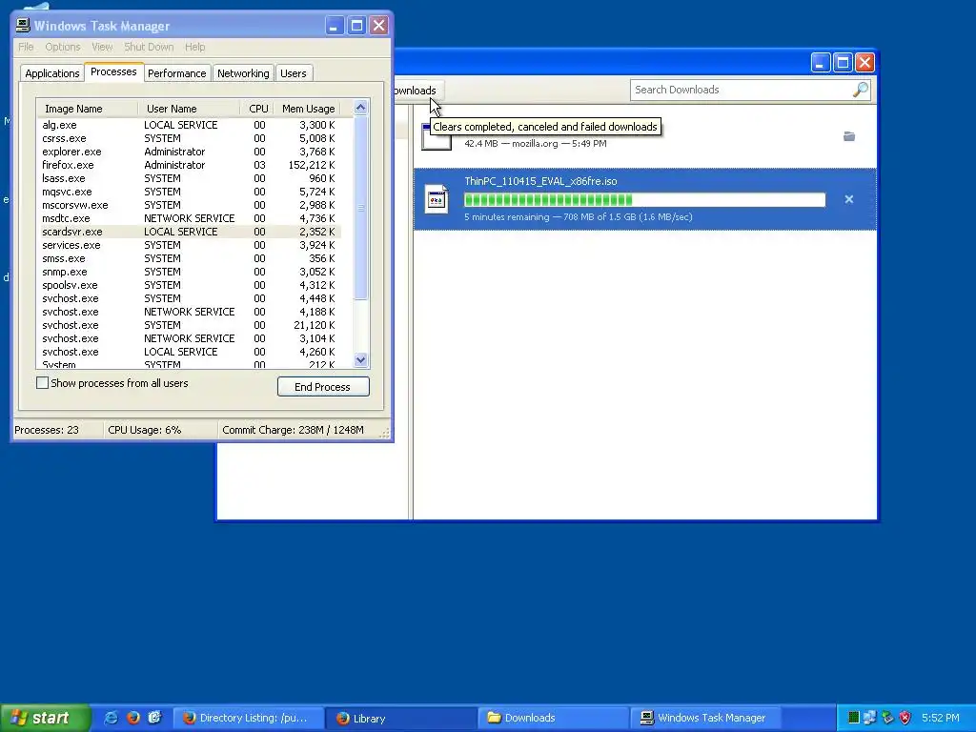Viewport: 976px width, 732px height.
Task: Select the msdtc.exe process row
Action: point(190,218)
